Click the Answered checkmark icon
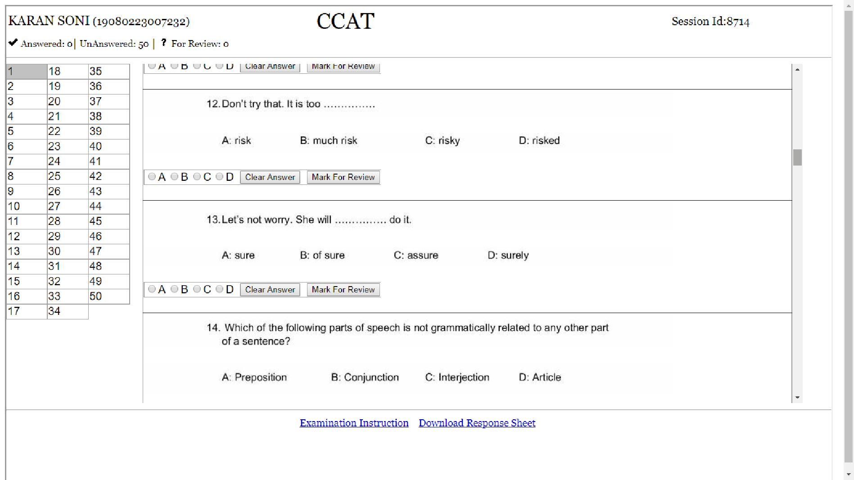Image resolution: width=854 pixels, height=480 pixels. [12, 43]
